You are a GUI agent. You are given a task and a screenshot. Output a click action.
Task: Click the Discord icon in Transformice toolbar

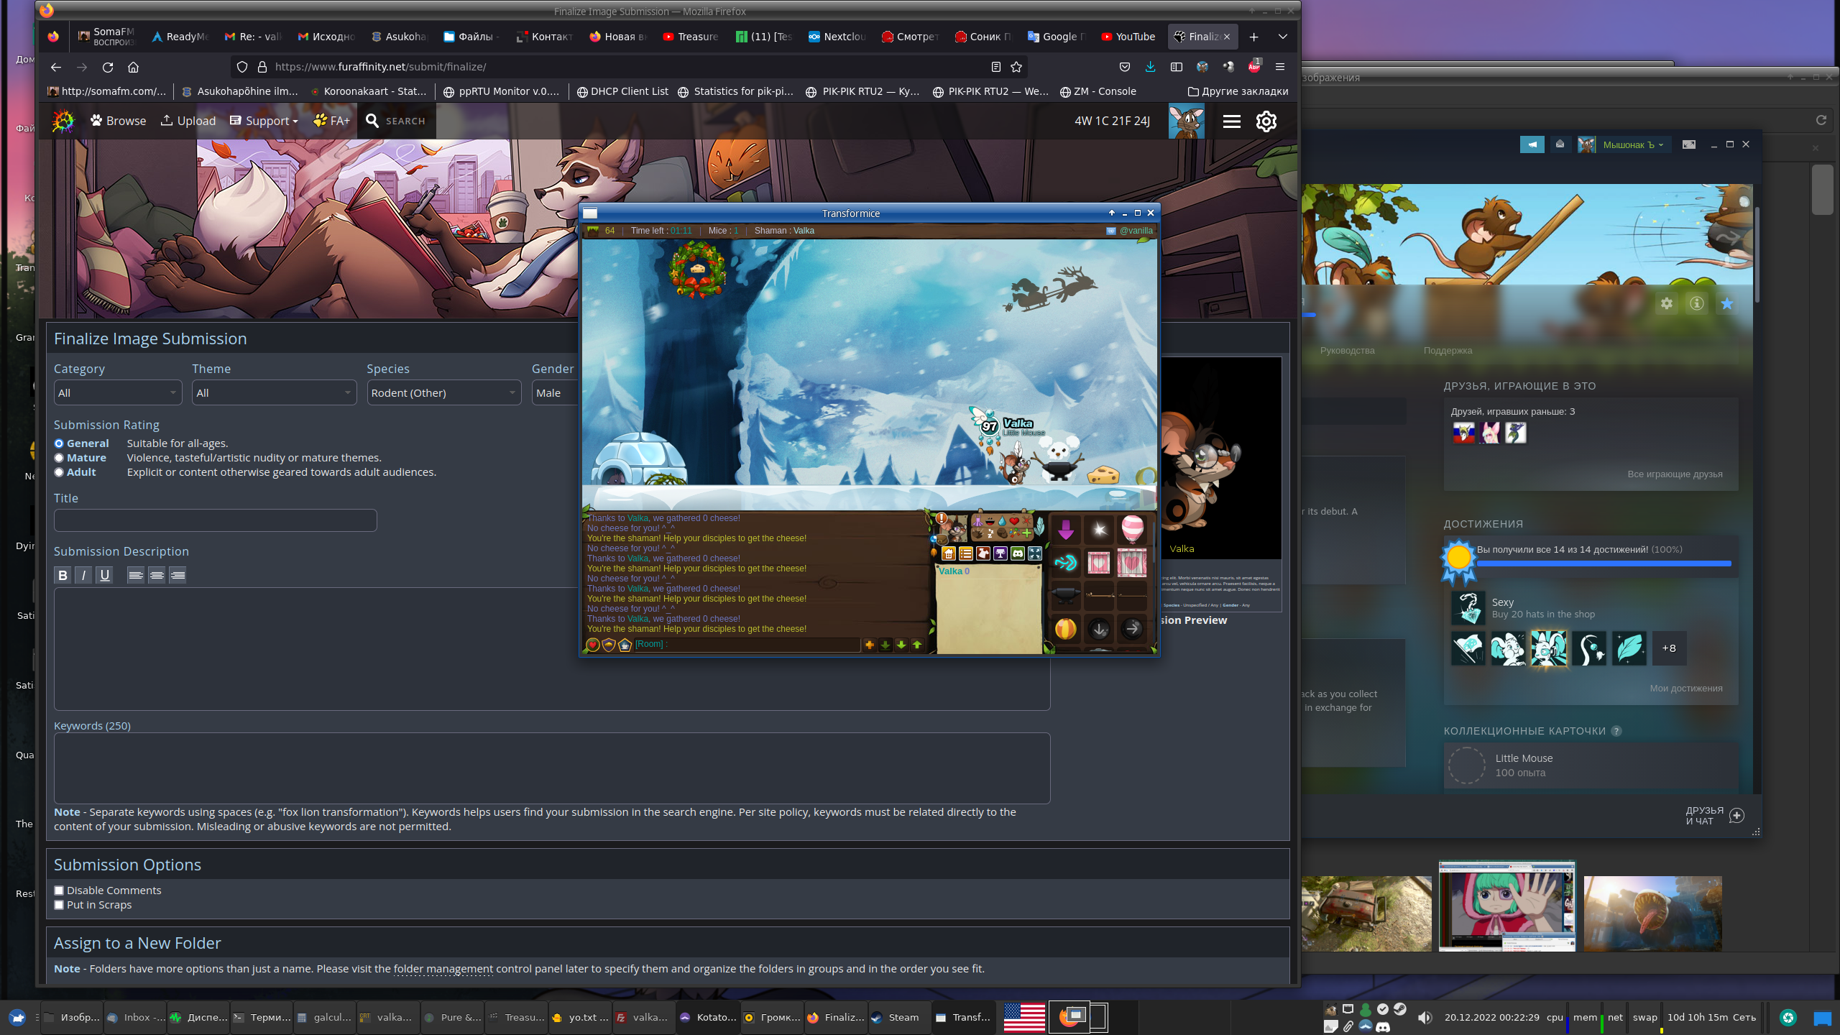pyautogui.click(x=1018, y=553)
